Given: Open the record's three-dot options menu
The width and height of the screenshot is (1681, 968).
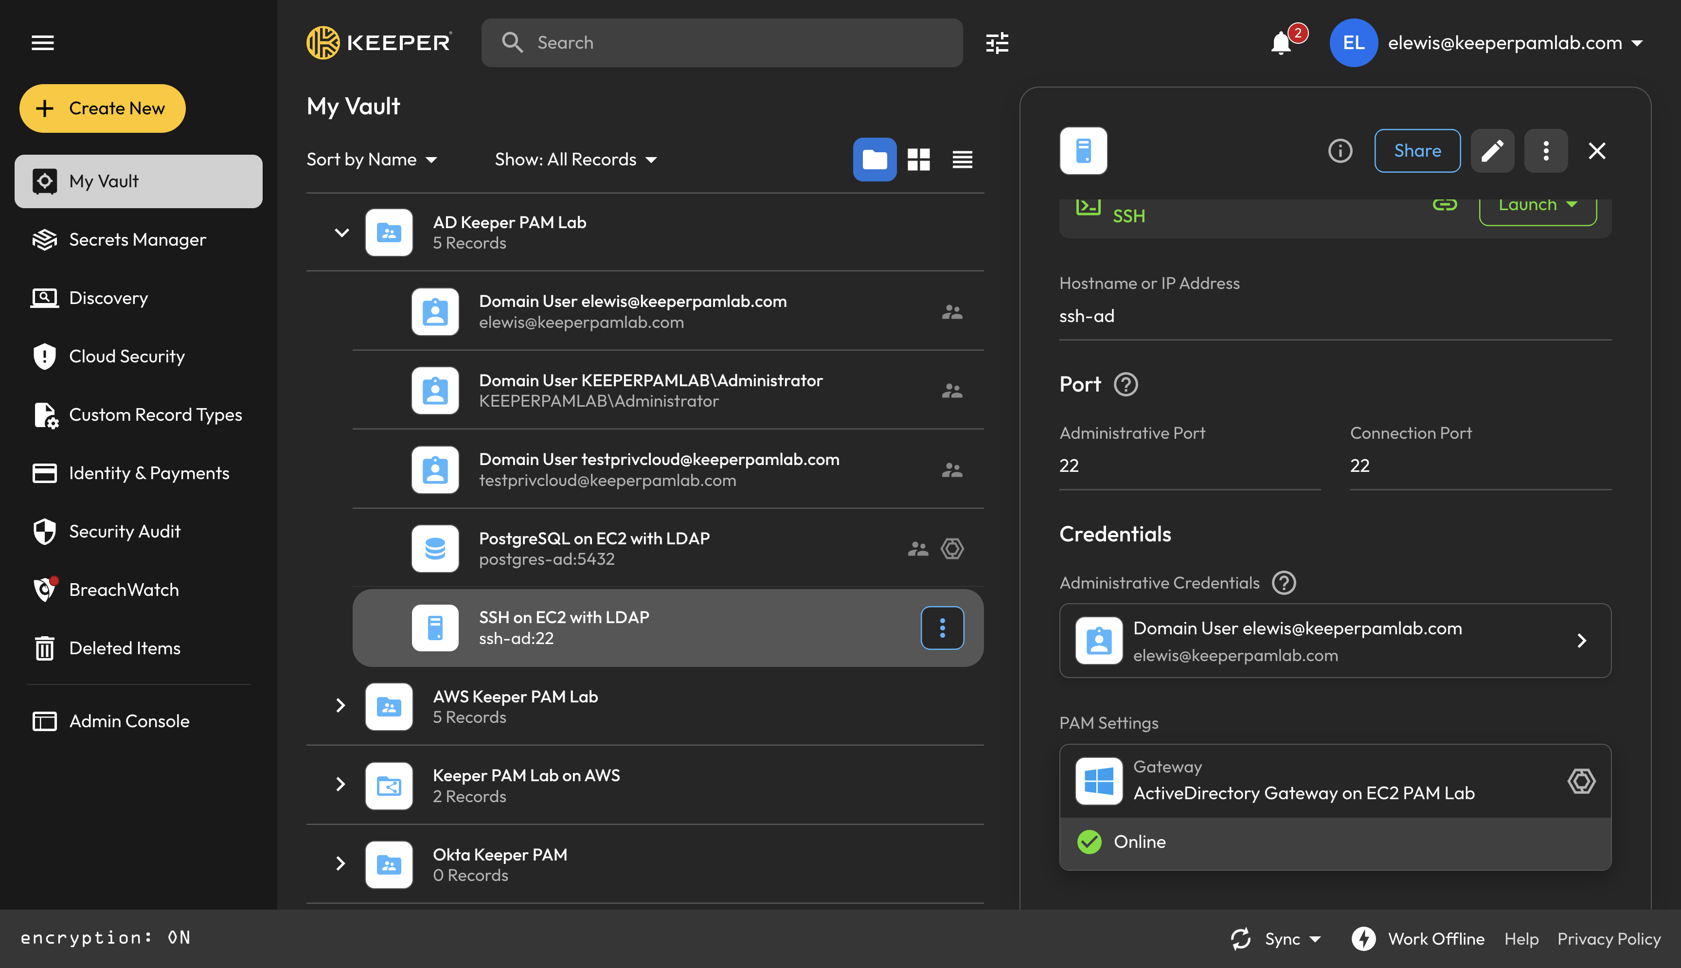Looking at the screenshot, I should pos(1545,151).
